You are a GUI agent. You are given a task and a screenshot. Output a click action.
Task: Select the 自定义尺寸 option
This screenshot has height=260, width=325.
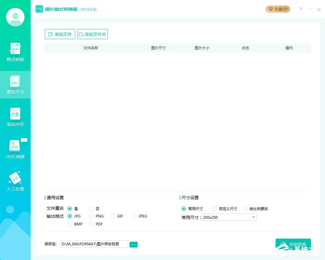[214, 208]
